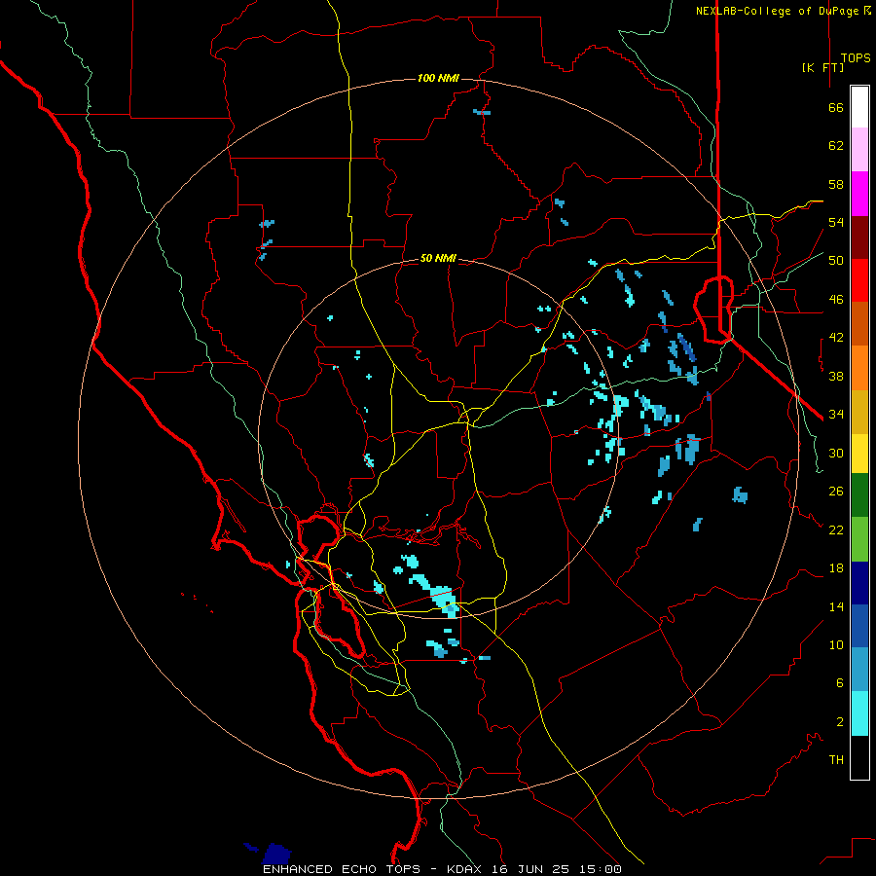This screenshot has height=876, width=876.
Task: Select the medium blue legend swatch
Action: tap(859, 626)
